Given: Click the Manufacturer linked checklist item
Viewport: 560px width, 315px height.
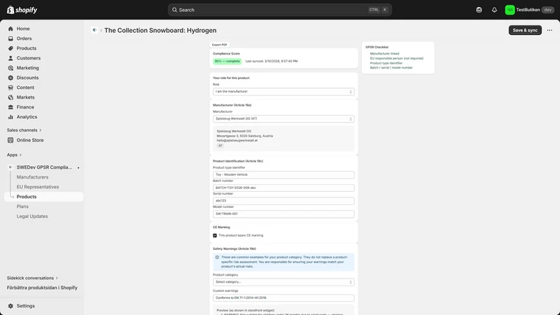Looking at the screenshot, I should pos(384,54).
